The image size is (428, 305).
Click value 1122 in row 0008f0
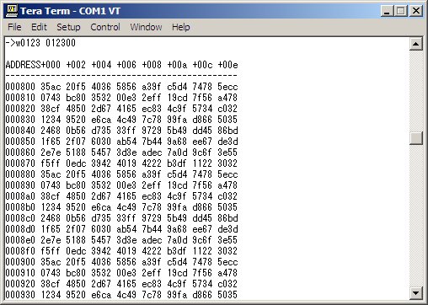(x=202, y=251)
